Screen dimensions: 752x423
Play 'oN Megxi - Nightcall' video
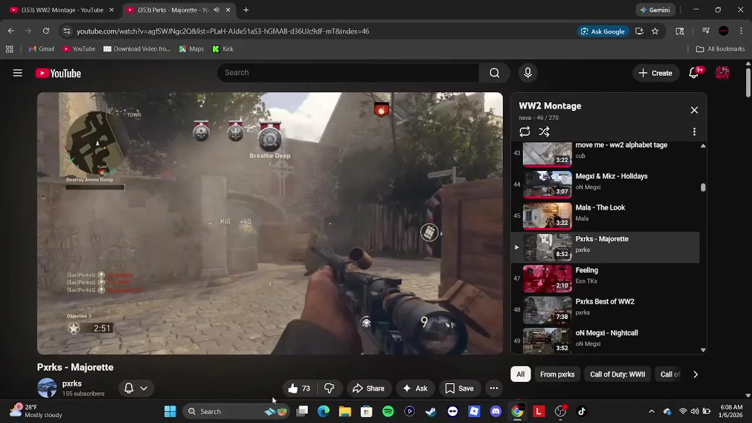click(606, 340)
